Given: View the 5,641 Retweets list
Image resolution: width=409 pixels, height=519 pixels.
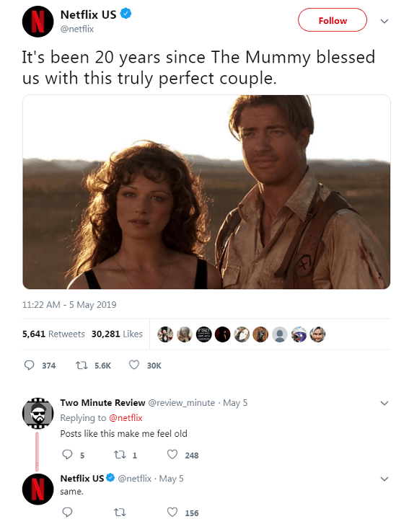Looking at the screenshot, I should [x=53, y=334].
